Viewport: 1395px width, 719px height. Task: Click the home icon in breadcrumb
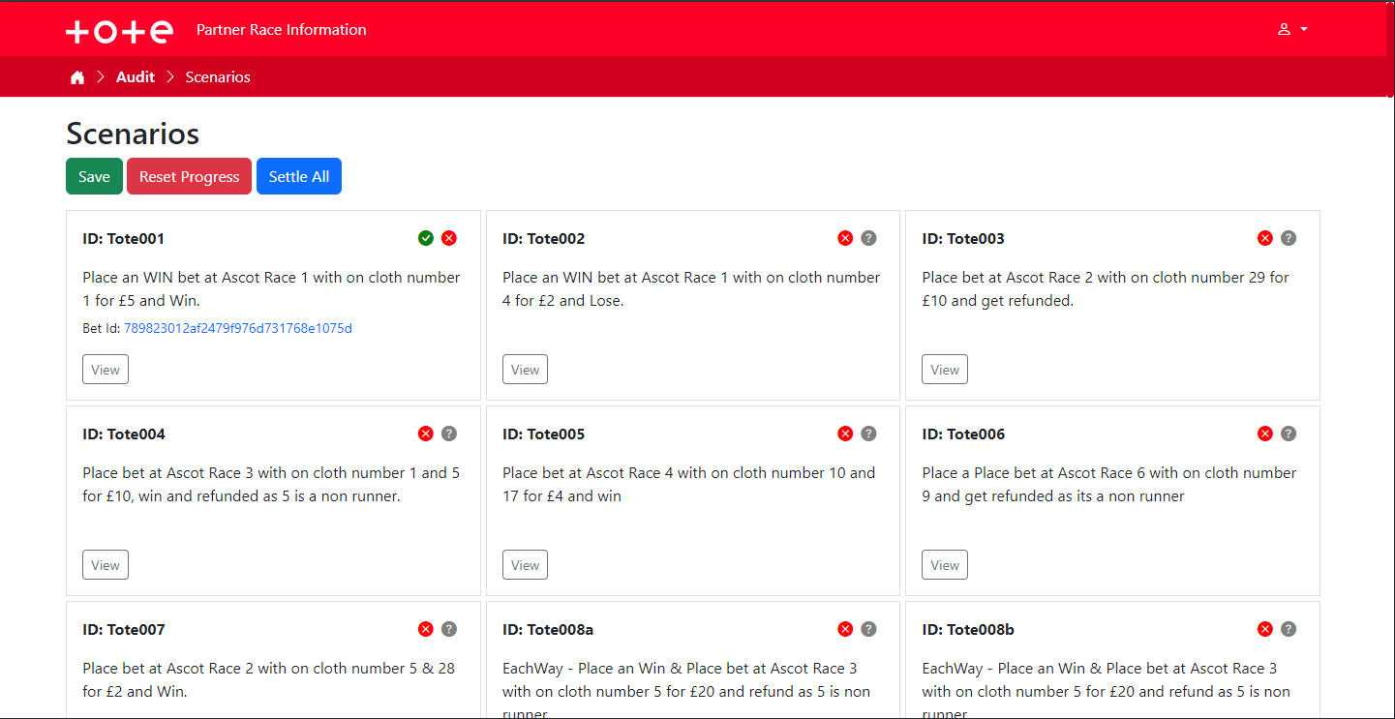tap(77, 77)
